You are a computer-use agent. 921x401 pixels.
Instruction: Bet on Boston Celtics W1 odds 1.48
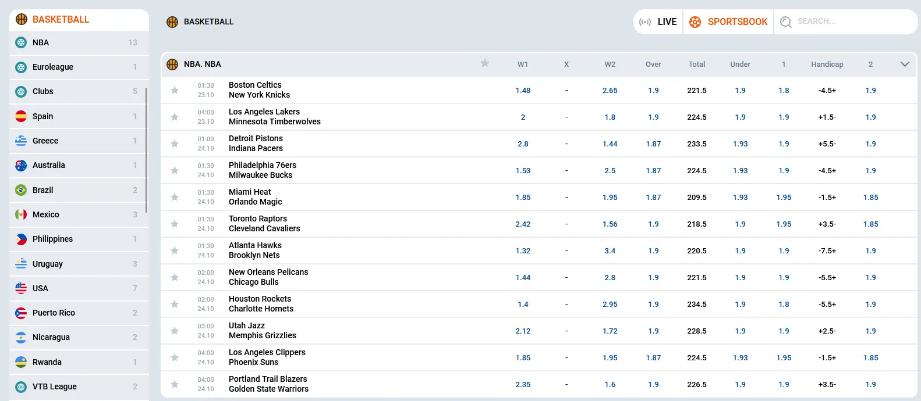click(x=523, y=91)
